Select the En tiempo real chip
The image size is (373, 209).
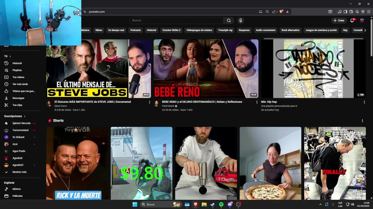coord(116,30)
